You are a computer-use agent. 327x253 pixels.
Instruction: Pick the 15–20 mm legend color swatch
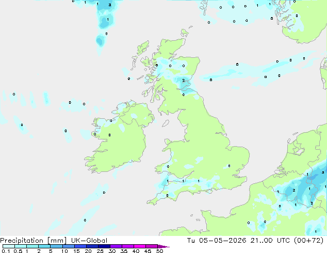[x=80, y=246]
